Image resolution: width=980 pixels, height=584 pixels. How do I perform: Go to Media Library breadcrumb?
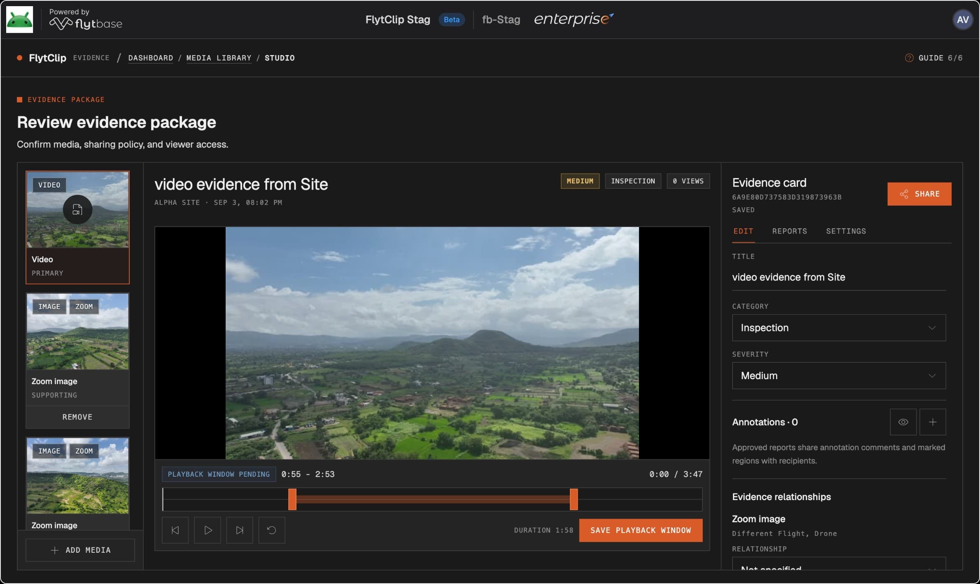219,58
